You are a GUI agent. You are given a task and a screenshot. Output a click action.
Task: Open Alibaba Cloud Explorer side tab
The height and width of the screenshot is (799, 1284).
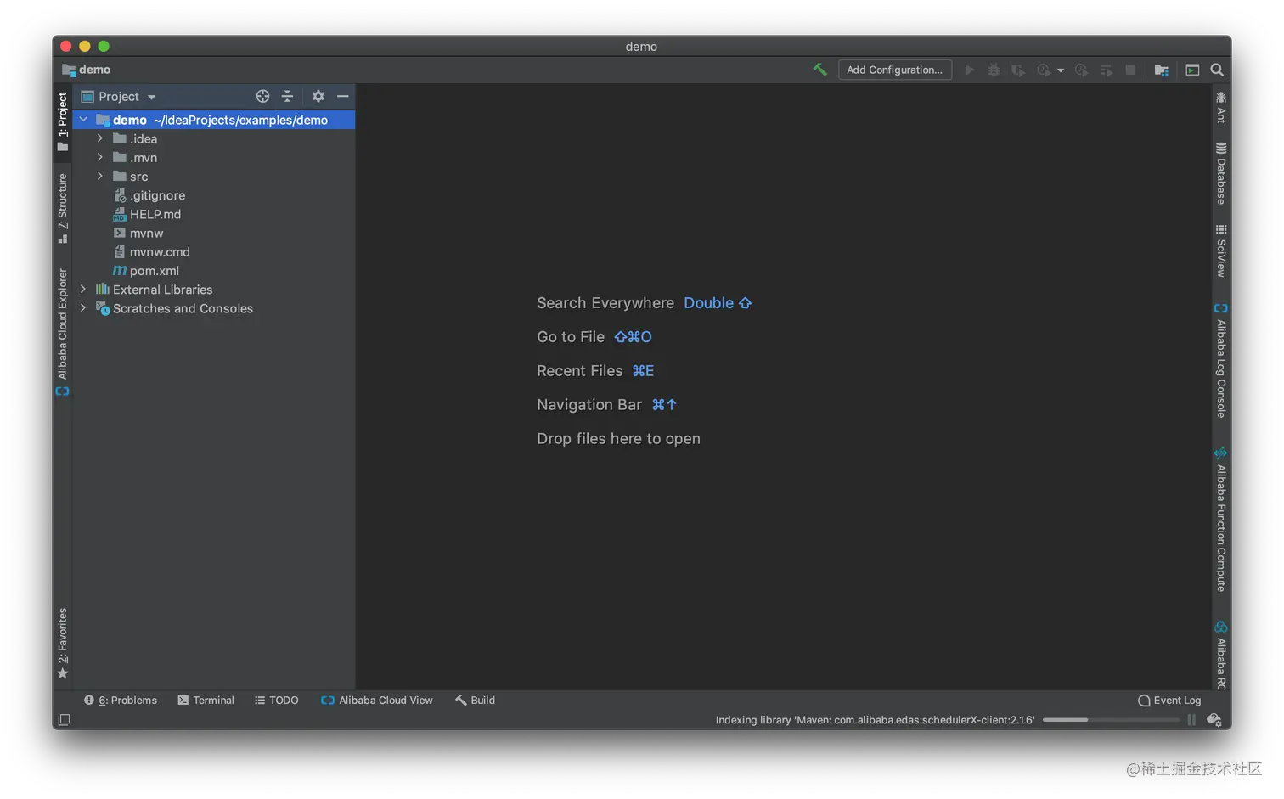click(x=62, y=332)
